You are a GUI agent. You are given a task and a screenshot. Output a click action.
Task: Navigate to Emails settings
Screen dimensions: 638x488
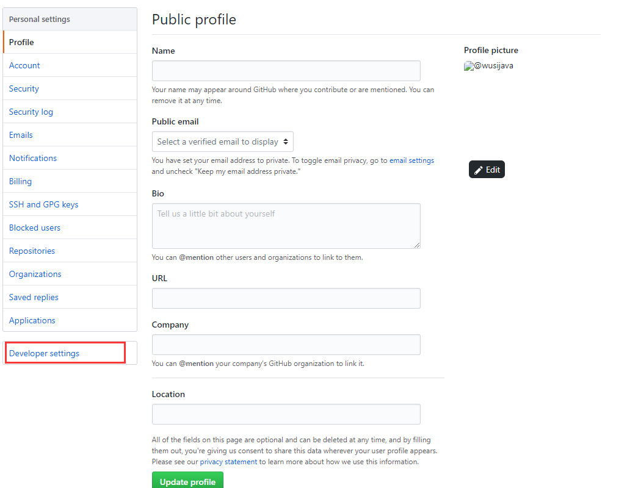pos(21,135)
